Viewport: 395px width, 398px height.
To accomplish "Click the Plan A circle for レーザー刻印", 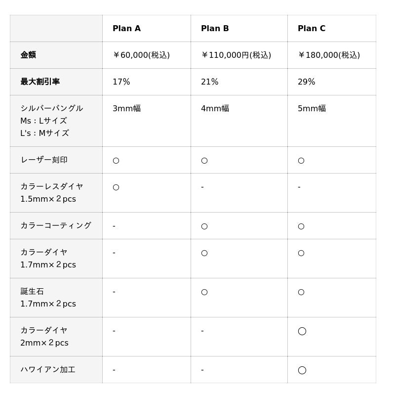I will click(116, 160).
